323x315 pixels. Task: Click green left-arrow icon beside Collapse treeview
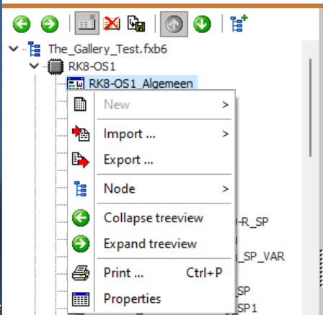81,218
